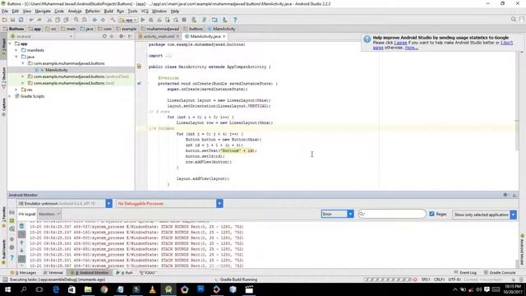This screenshot has width=526, height=296.
Task: Open the Terminal tool window button
Action: click(x=53, y=272)
